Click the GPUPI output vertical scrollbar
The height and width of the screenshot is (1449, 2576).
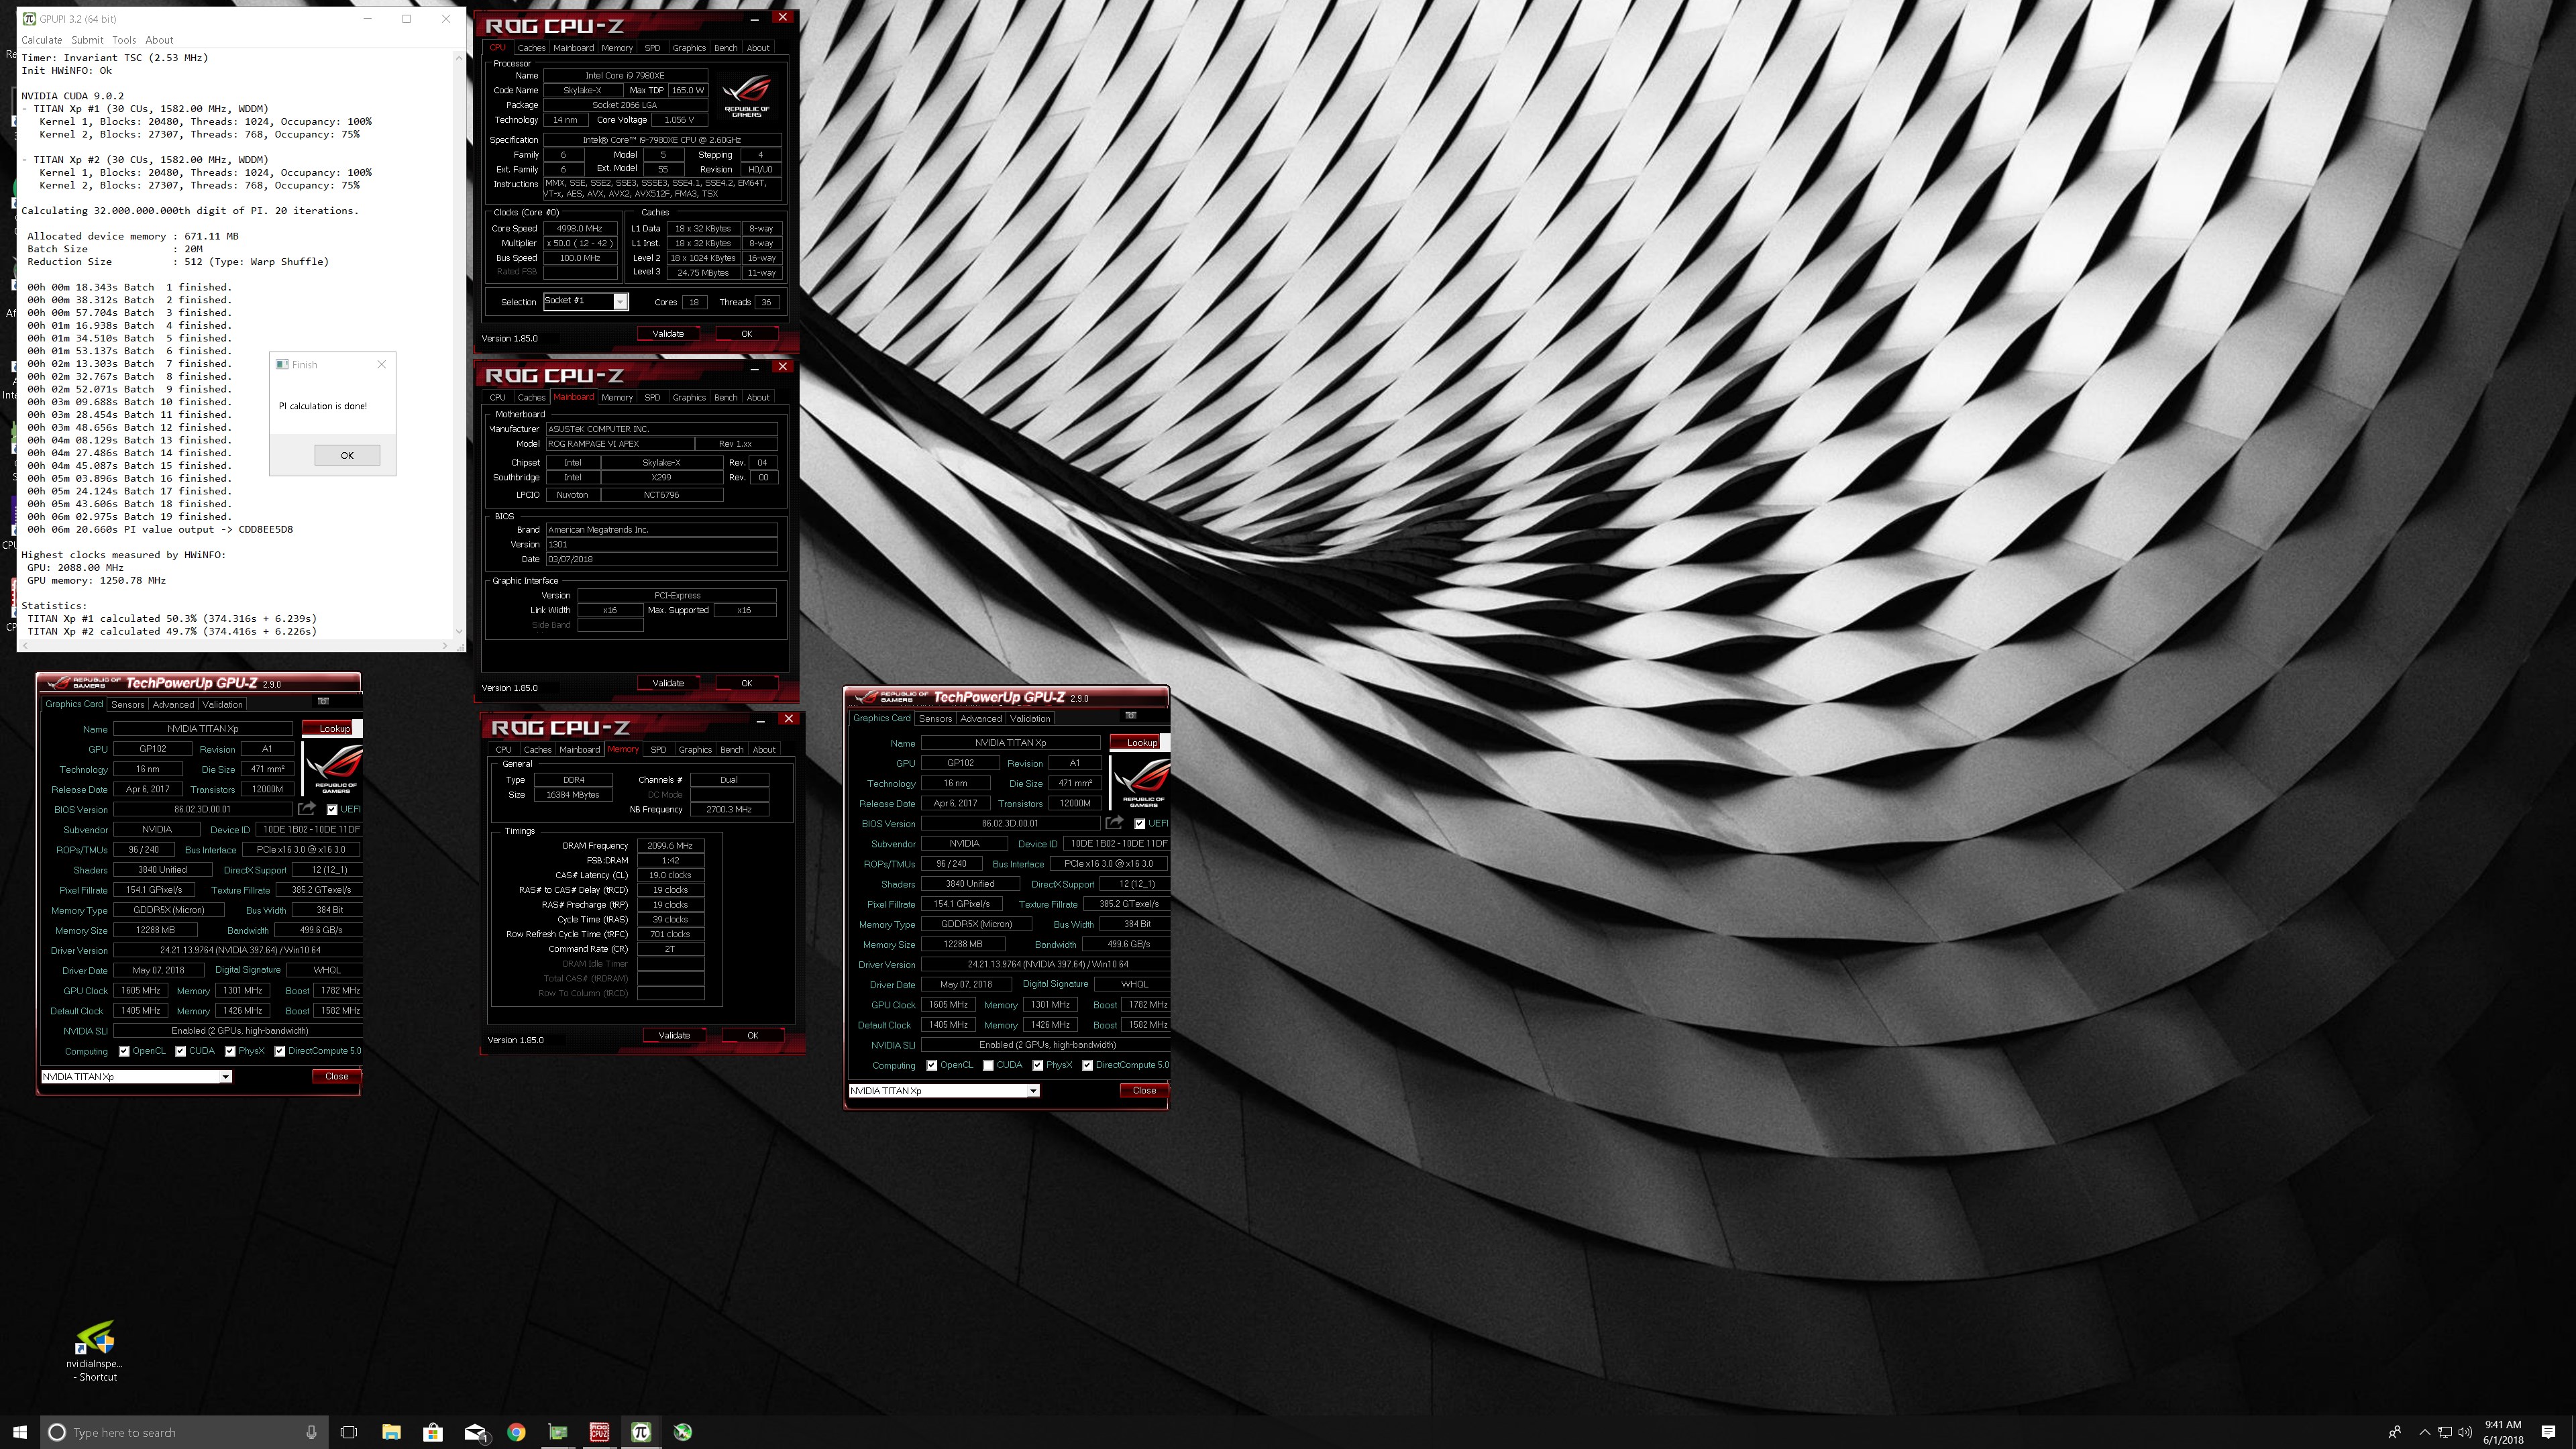tap(459, 344)
